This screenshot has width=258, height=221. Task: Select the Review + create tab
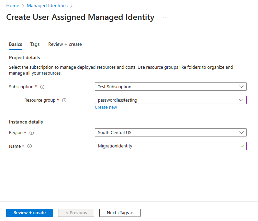click(x=65, y=44)
